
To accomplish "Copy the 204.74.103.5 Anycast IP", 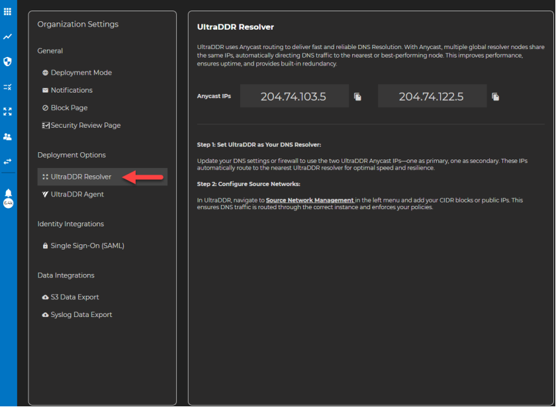I will pyautogui.click(x=357, y=97).
